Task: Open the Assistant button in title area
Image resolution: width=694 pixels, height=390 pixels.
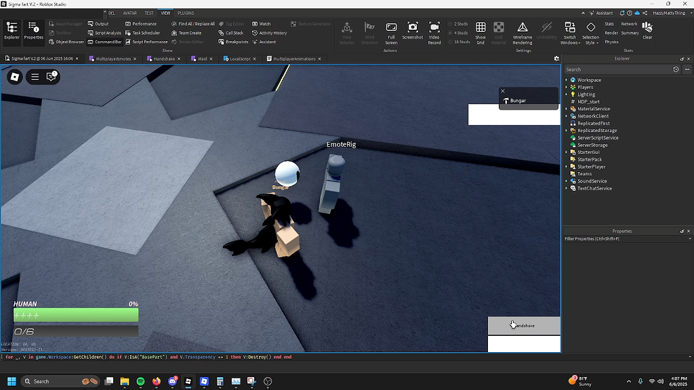Action: [x=600, y=13]
